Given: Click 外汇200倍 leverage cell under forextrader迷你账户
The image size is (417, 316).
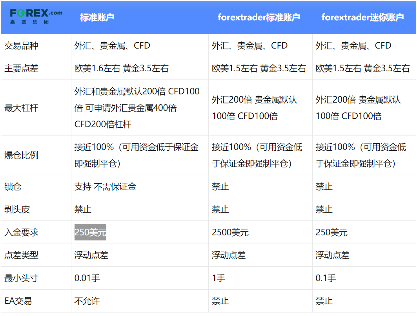Looking at the screenshot, I should pos(358,108).
